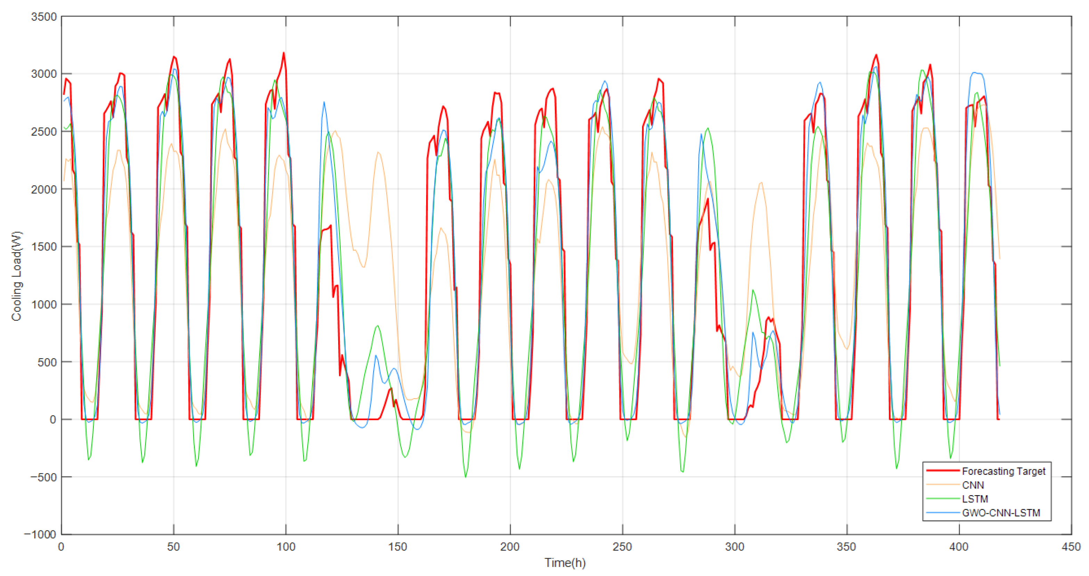The image size is (1089, 576).
Task: Click the LSTM legend label
Action: pos(975,499)
